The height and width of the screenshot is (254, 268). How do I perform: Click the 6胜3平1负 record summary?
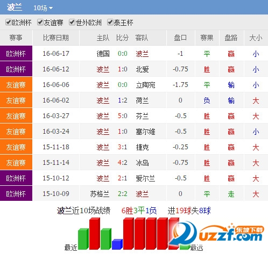pyautogui.click(x=139, y=211)
